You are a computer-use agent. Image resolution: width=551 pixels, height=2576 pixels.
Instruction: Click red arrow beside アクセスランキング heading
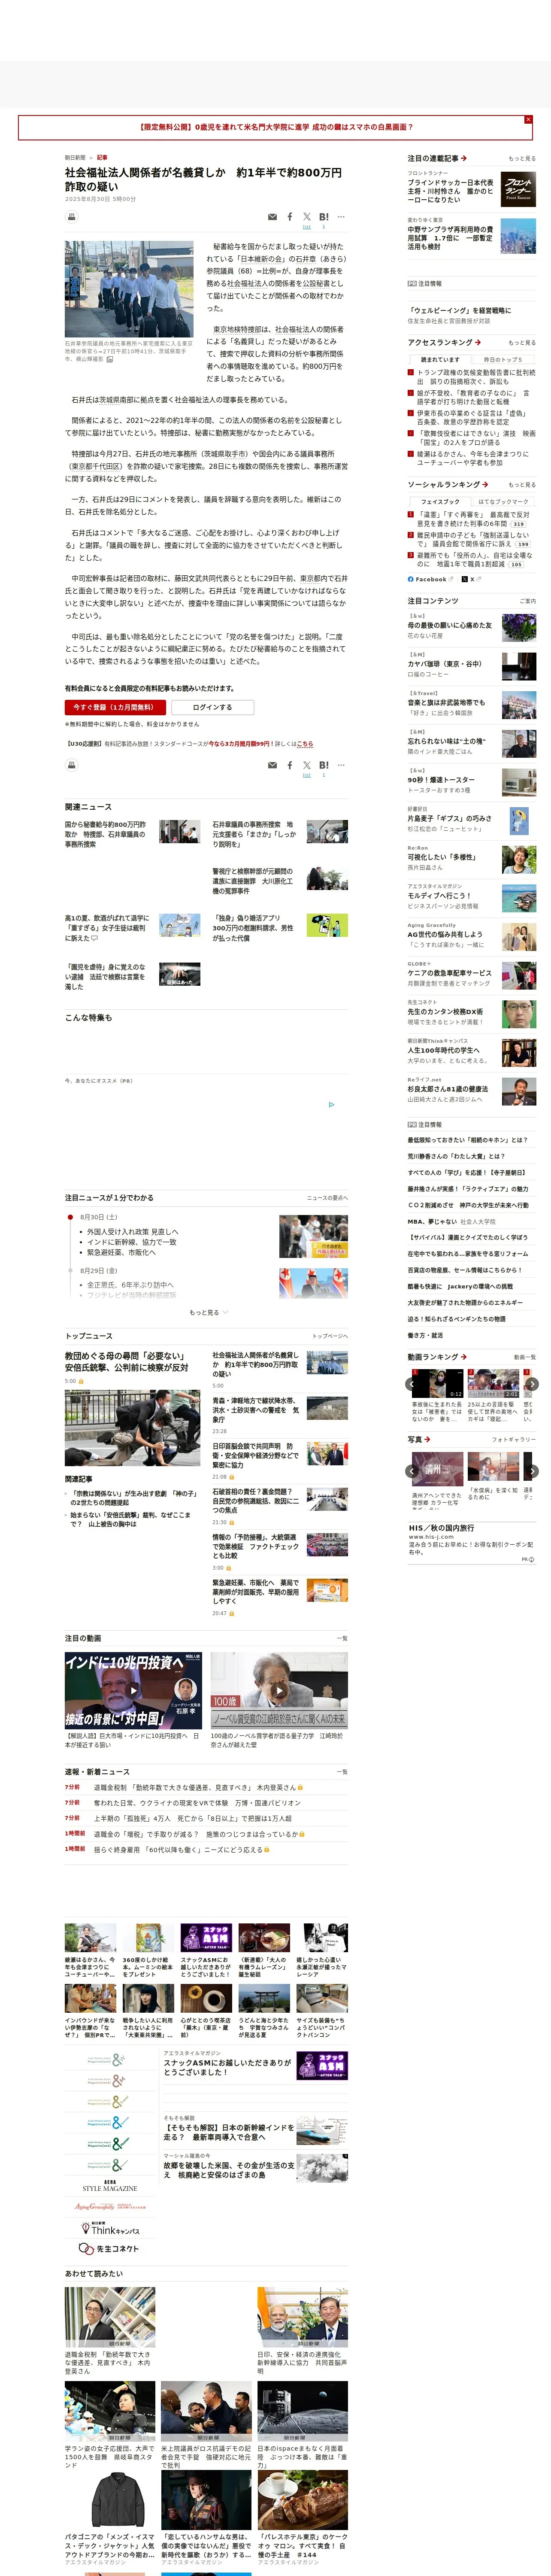point(478,342)
